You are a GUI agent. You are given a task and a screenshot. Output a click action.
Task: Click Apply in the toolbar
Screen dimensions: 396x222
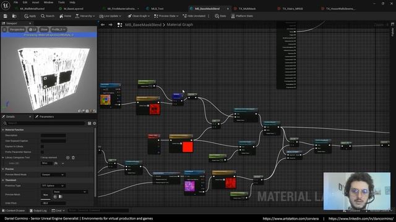(x=30, y=16)
